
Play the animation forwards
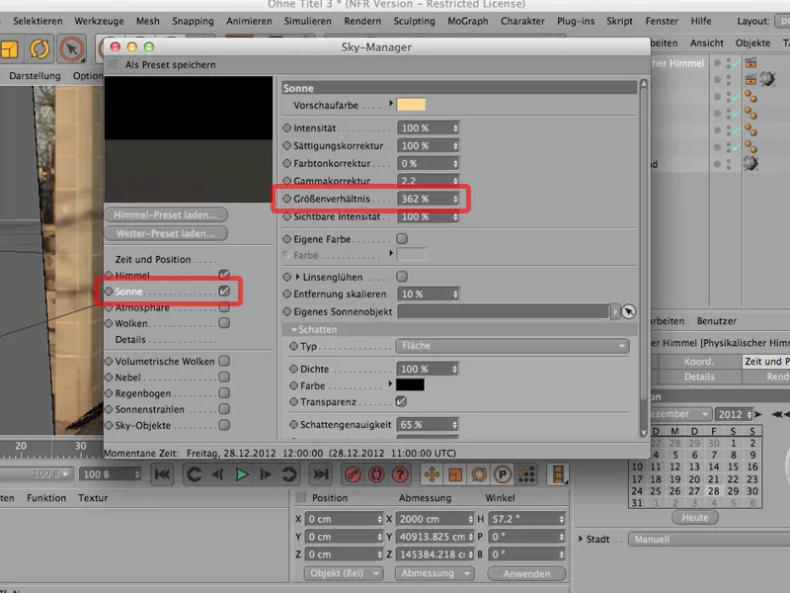241,474
